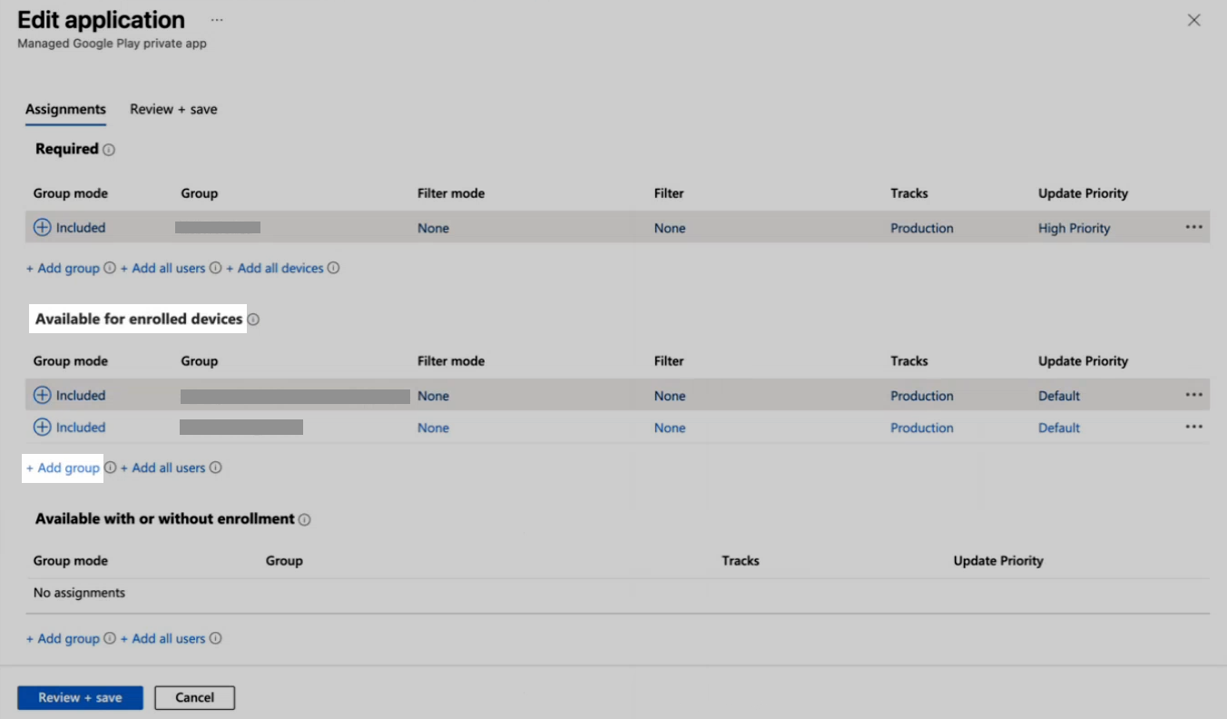The height and width of the screenshot is (719, 1227).
Task: Switch to the Review + save tab
Action: (x=173, y=109)
